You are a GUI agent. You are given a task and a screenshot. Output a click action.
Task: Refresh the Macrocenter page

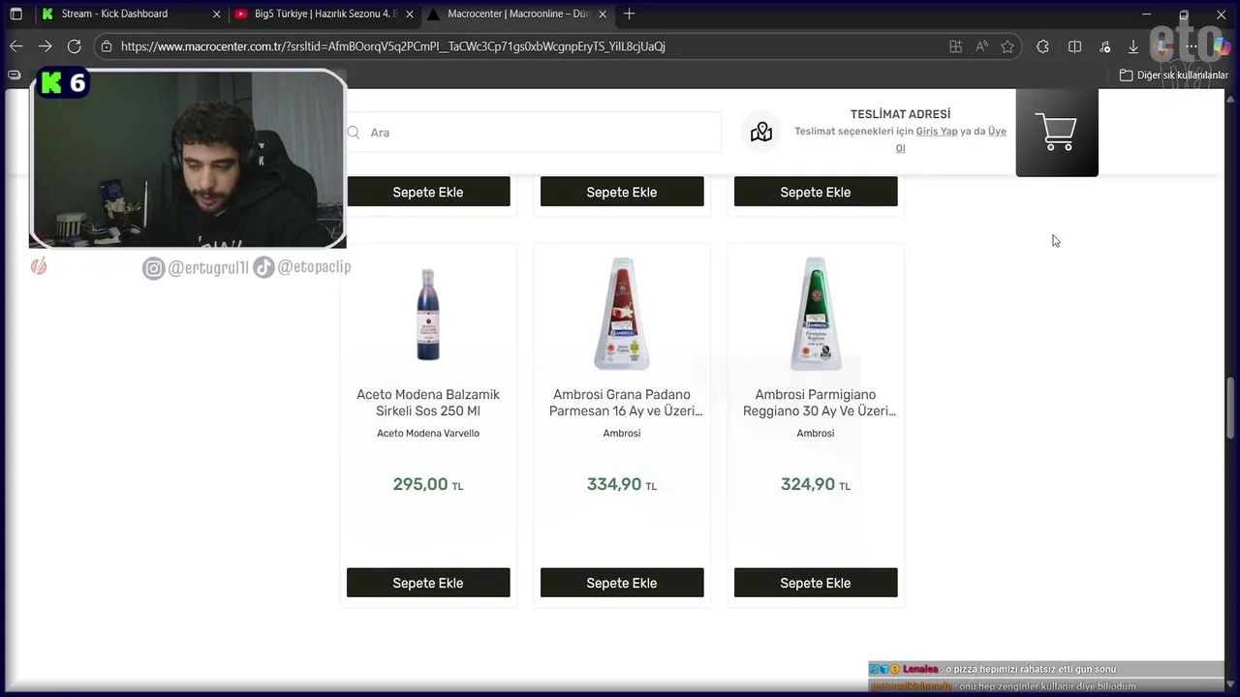coord(74,45)
